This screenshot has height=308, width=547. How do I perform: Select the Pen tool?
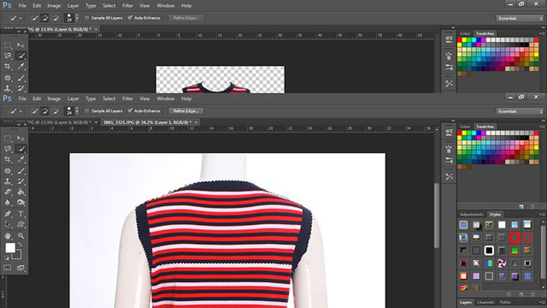click(8, 214)
